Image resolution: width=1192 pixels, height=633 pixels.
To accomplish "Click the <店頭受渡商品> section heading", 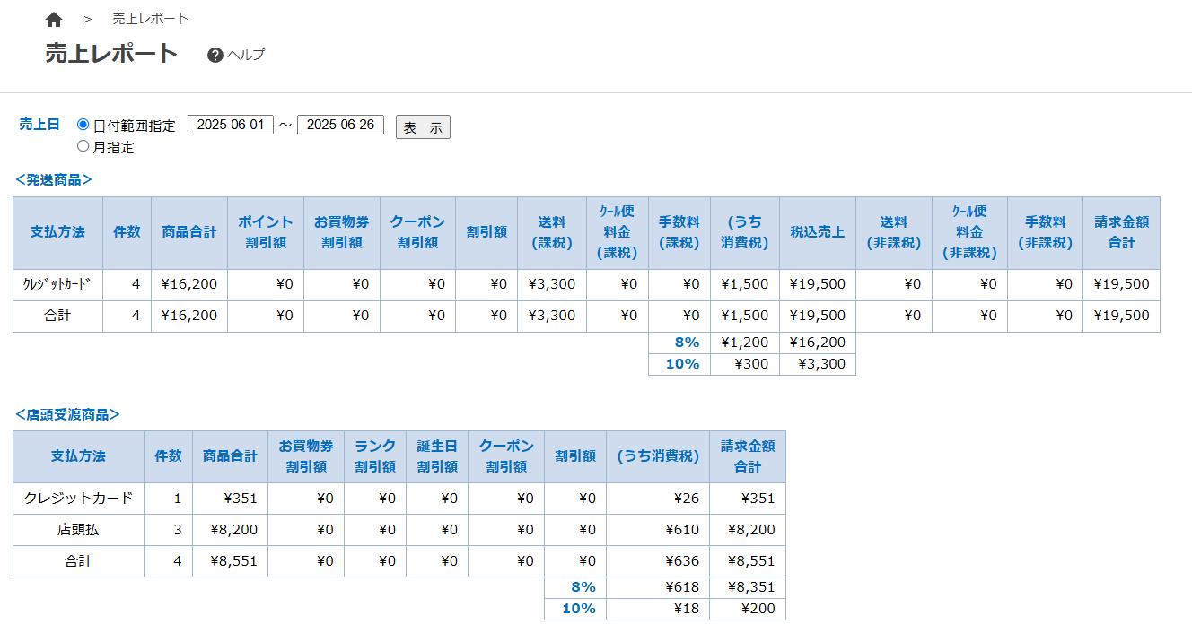I will click(x=67, y=414).
